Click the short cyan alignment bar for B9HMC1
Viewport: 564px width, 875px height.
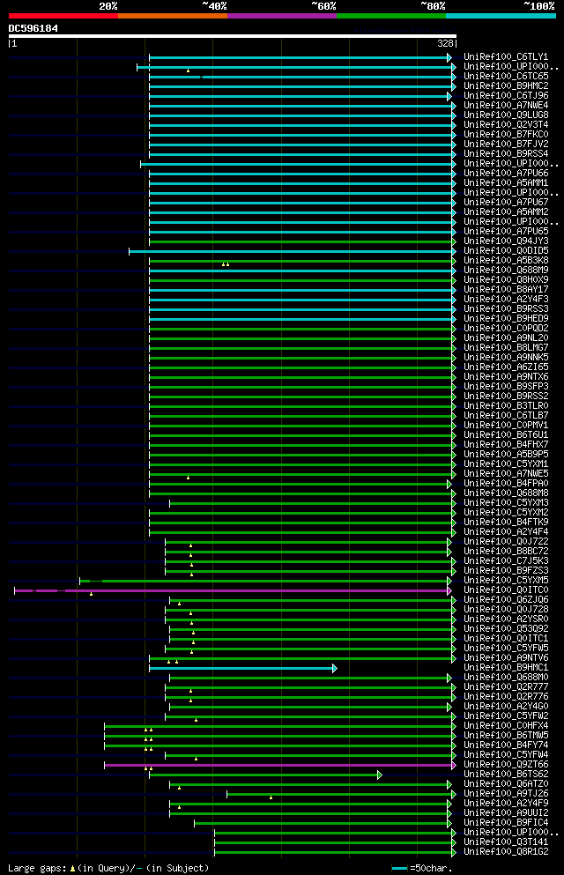(x=242, y=668)
